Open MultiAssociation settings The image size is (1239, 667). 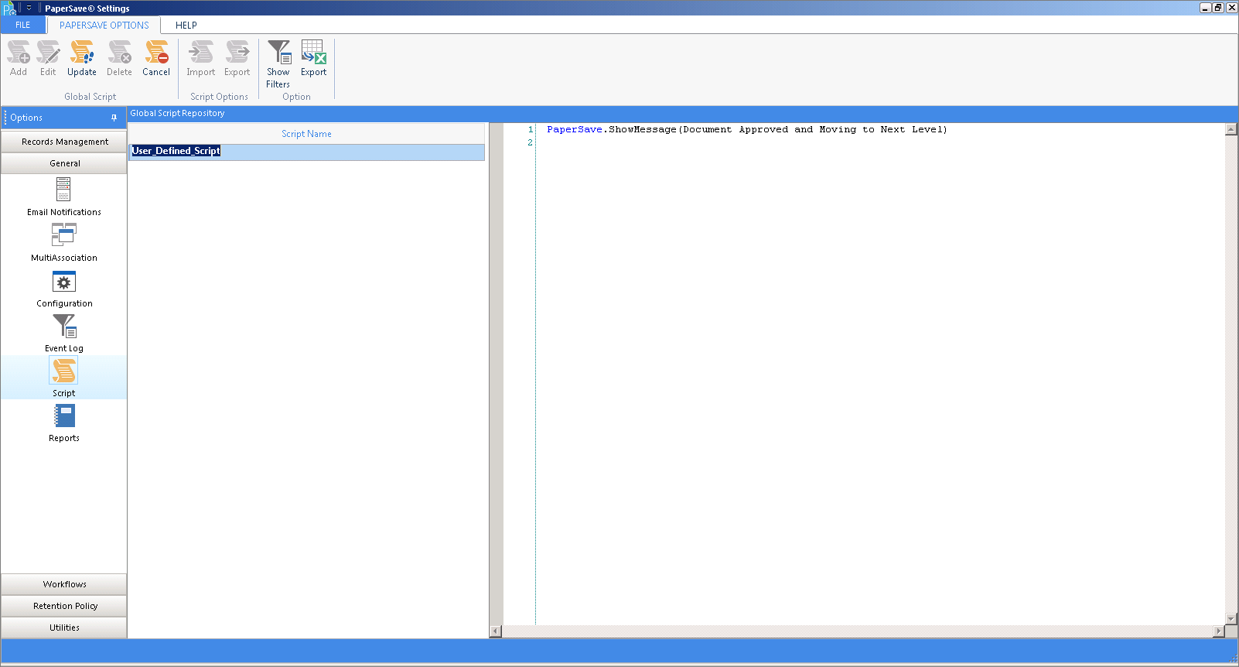coord(64,242)
